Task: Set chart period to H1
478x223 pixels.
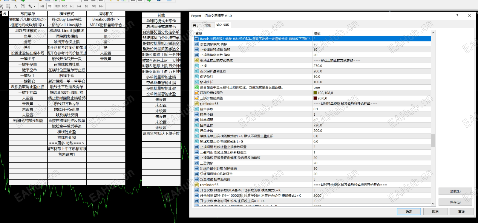Action: 72,6
